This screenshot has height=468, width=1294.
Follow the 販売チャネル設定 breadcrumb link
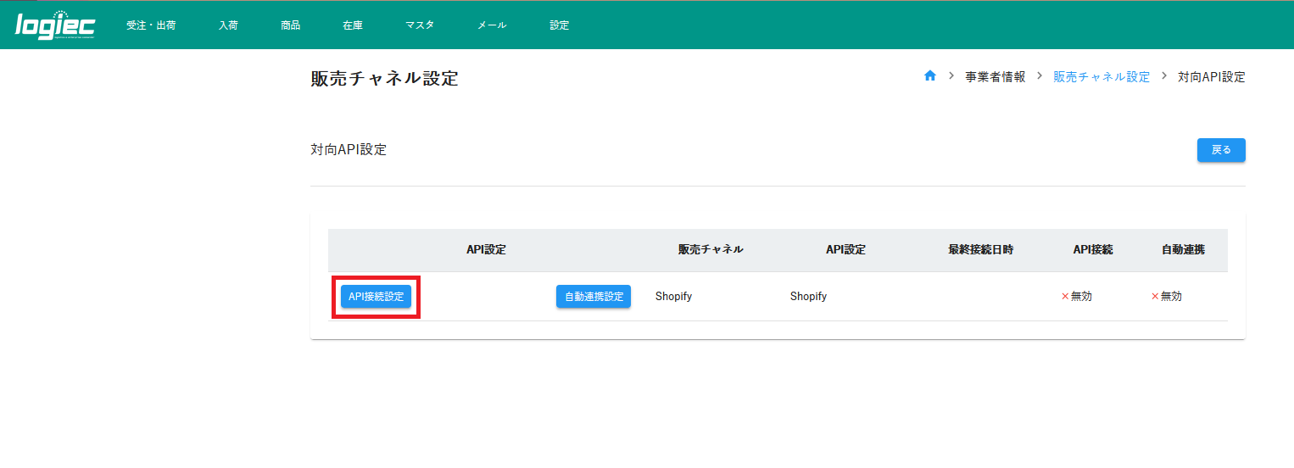coord(1102,77)
